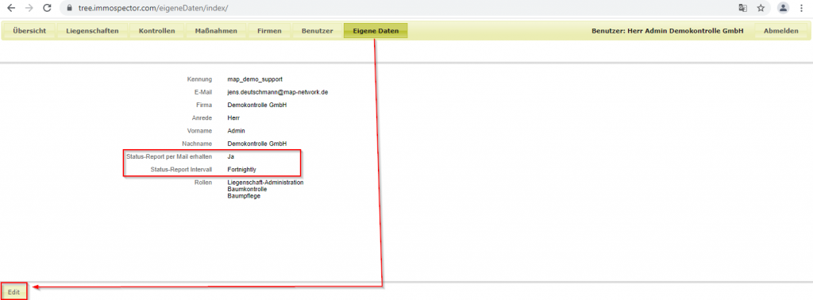Reload the page with the refresh icon
This screenshot has height=300, width=813.
47,8
